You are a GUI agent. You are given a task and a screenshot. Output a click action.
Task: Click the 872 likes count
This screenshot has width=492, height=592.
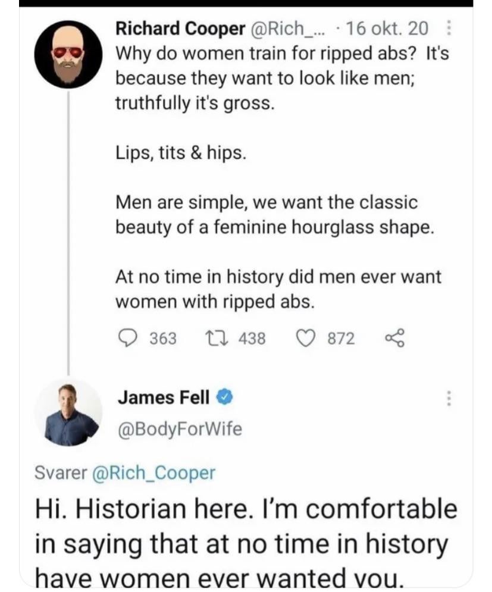click(341, 339)
